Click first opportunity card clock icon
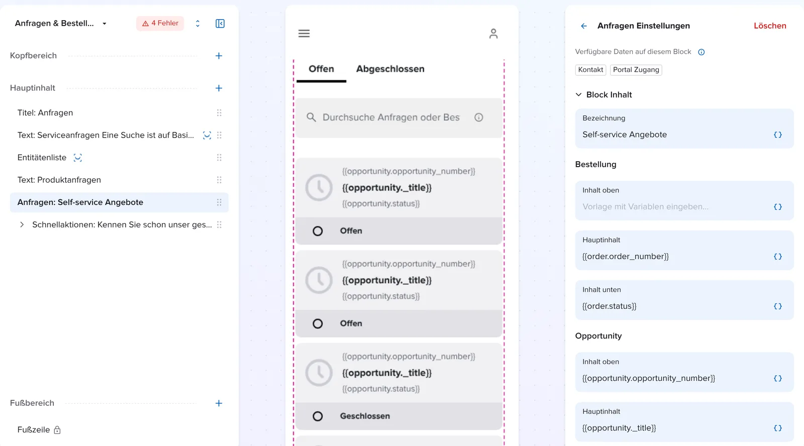 (319, 188)
